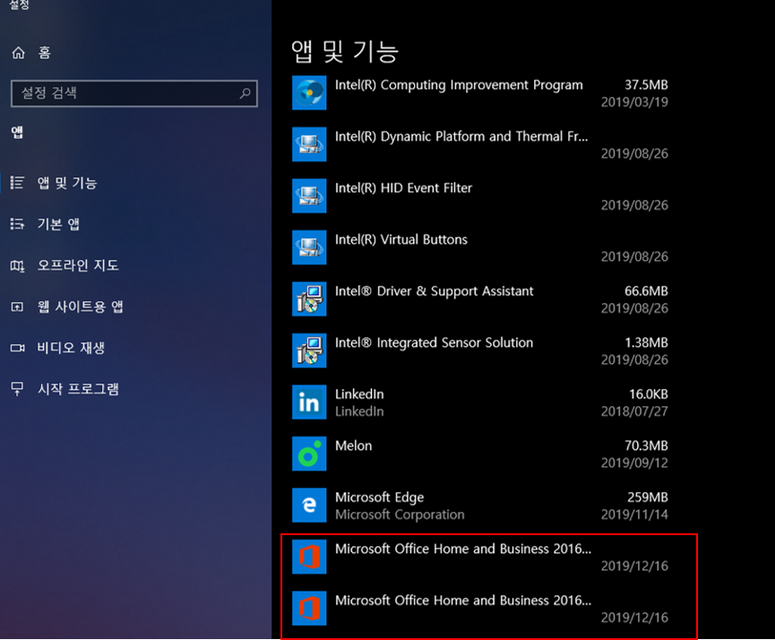Click Intel Computing Improvement Program icon
Image resolution: width=775 pixels, height=640 pixels.
click(x=309, y=92)
